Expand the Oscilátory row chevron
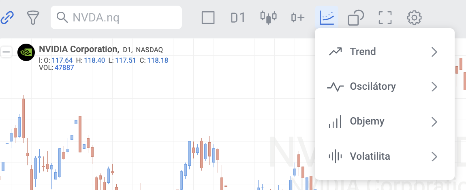The height and width of the screenshot is (190, 466). 434,87
